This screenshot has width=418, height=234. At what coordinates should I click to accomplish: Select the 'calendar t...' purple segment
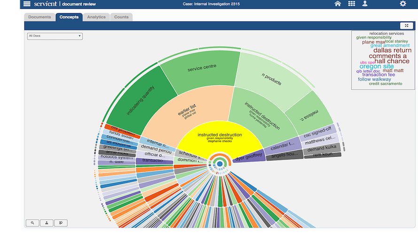[282, 146]
